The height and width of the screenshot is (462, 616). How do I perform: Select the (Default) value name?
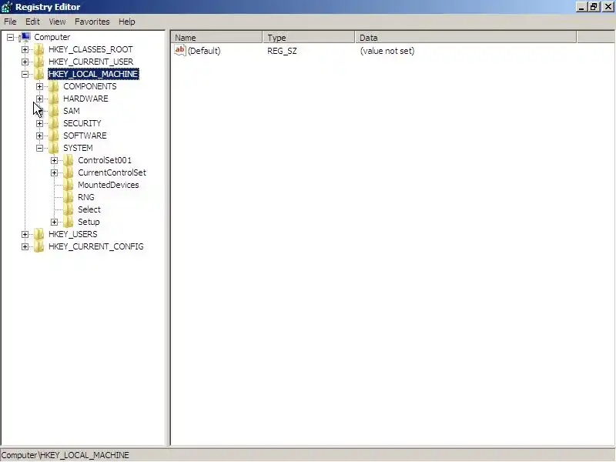204,51
